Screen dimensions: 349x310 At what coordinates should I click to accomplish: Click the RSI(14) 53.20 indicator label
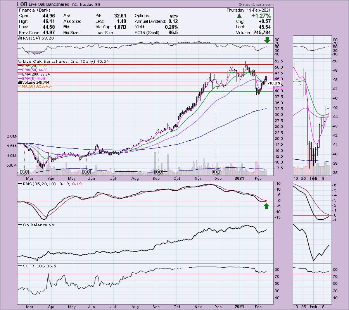[38, 38]
